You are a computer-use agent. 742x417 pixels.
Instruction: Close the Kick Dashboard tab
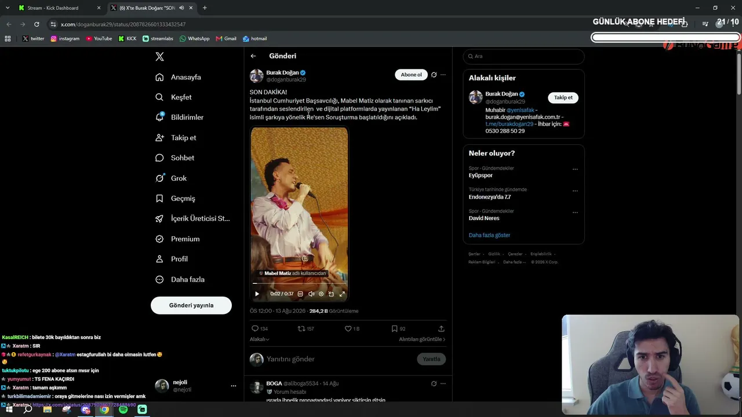pos(99,8)
